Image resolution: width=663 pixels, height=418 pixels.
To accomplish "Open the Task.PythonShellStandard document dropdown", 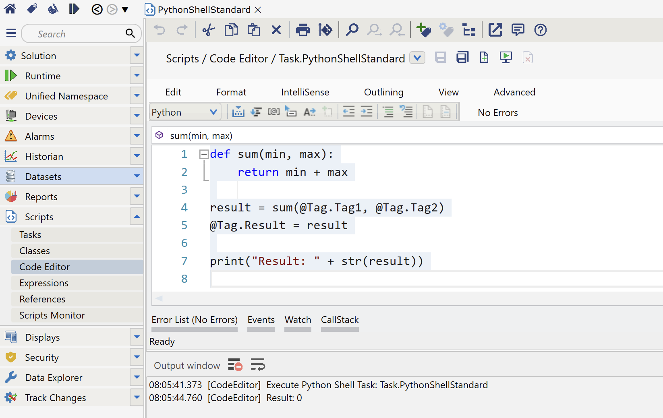I will pos(417,58).
